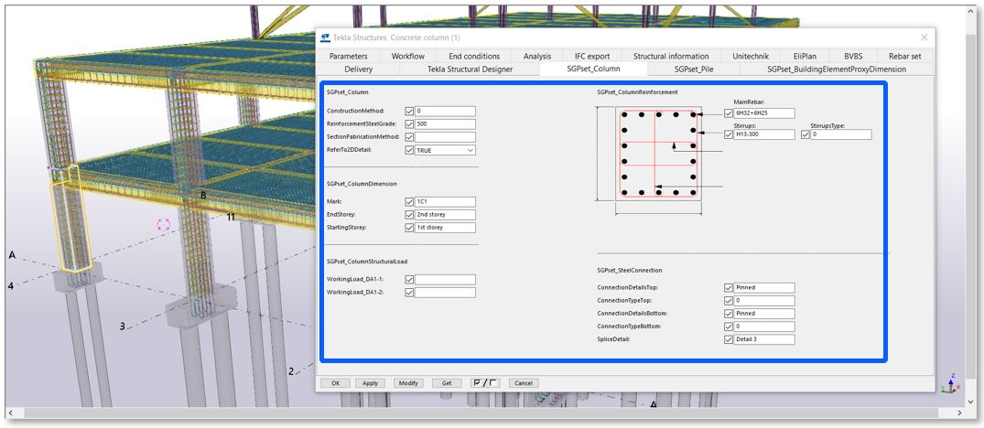Switch to the SGPset_Pile tab

click(x=700, y=69)
